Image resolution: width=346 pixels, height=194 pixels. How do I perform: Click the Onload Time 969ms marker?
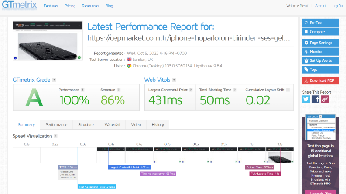point(260,167)
